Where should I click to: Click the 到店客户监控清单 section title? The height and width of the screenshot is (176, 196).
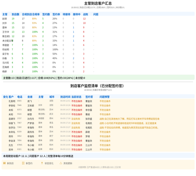point(97,86)
